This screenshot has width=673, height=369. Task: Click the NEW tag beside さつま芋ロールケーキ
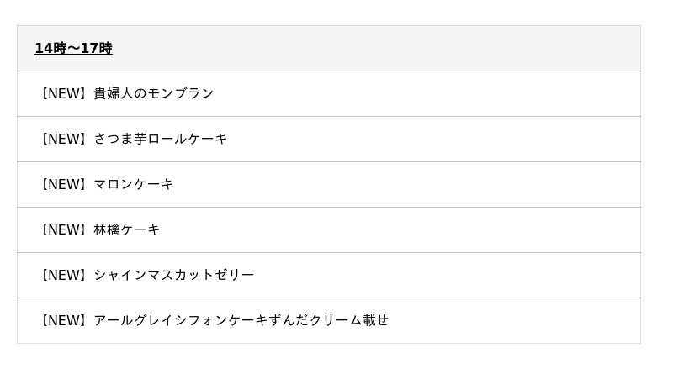pos(63,139)
